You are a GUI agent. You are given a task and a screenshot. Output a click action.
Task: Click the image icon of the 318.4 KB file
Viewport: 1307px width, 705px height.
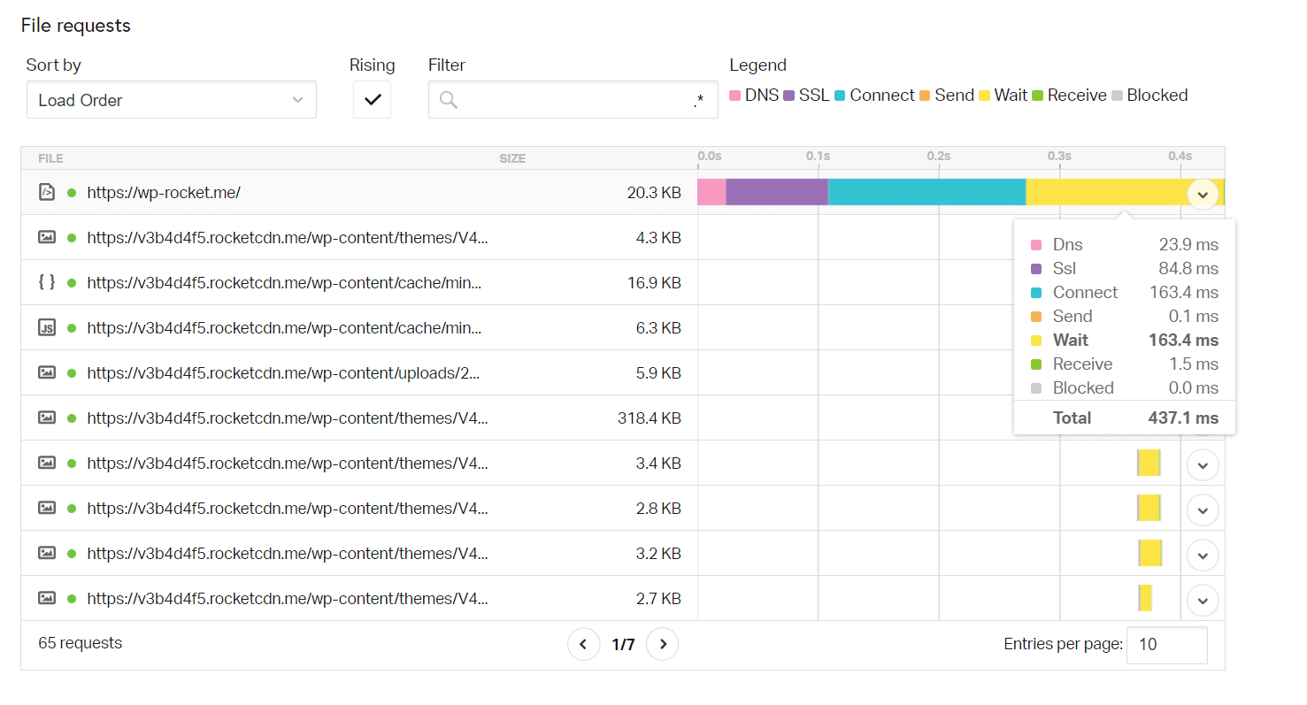[47, 418]
